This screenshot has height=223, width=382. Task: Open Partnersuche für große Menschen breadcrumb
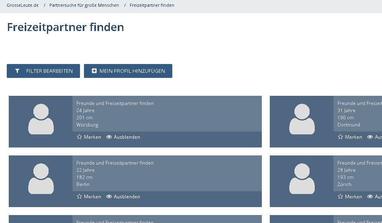tap(84, 6)
